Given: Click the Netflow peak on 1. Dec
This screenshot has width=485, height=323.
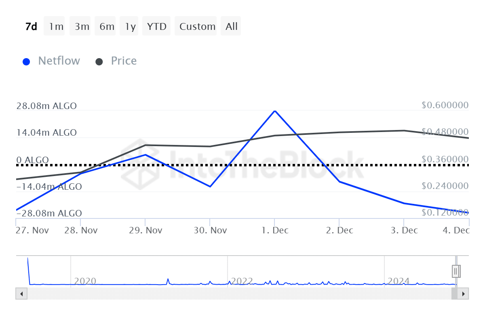Looking at the screenshot, I should 275,111.
